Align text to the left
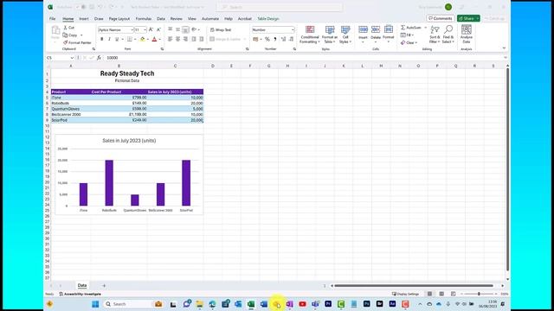 click(x=170, y=39)
